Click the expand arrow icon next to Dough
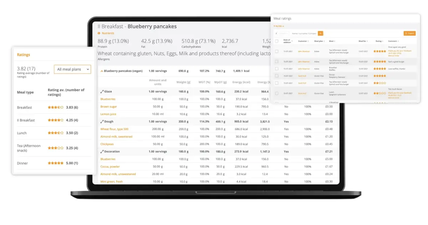 [x=102, y=121]
